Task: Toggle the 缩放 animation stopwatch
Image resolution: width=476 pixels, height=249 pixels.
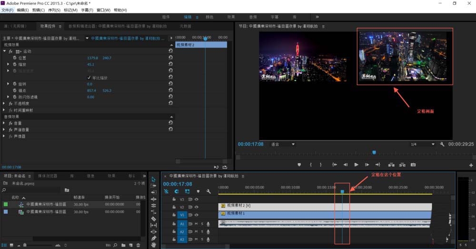Action: tap(15, 64)
